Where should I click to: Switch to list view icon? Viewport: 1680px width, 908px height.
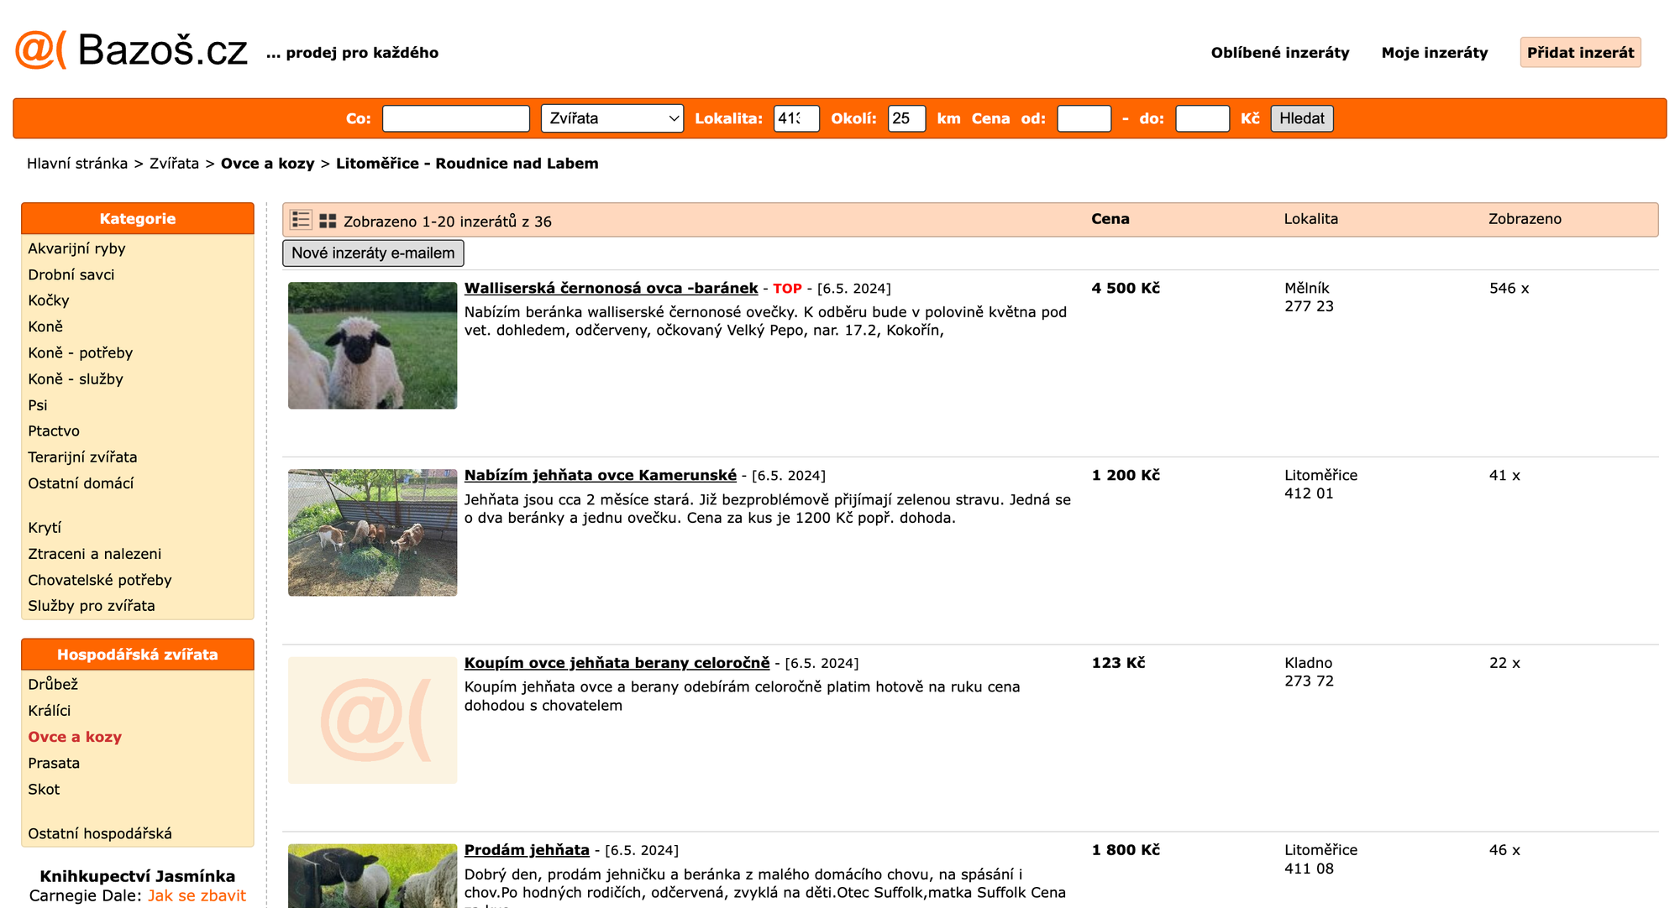[x=301, y=220]
